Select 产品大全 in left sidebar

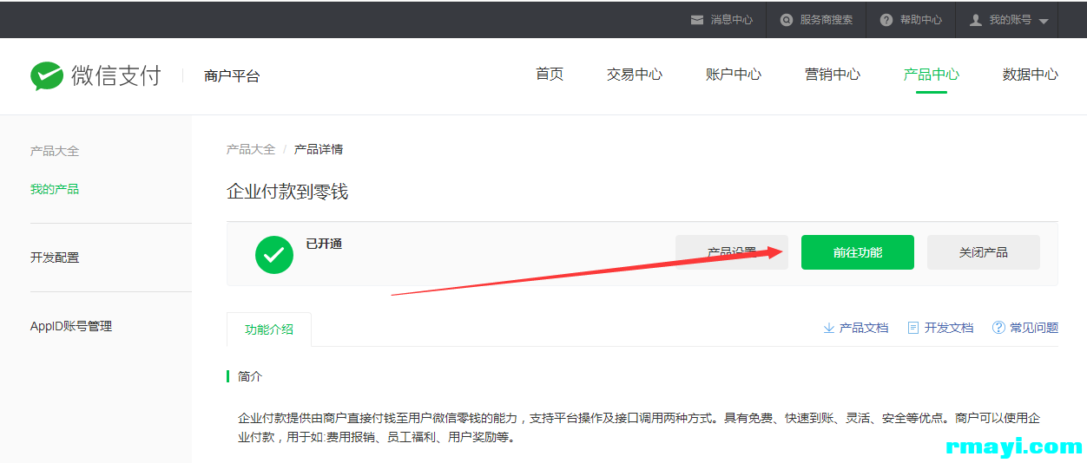[55, 151]
